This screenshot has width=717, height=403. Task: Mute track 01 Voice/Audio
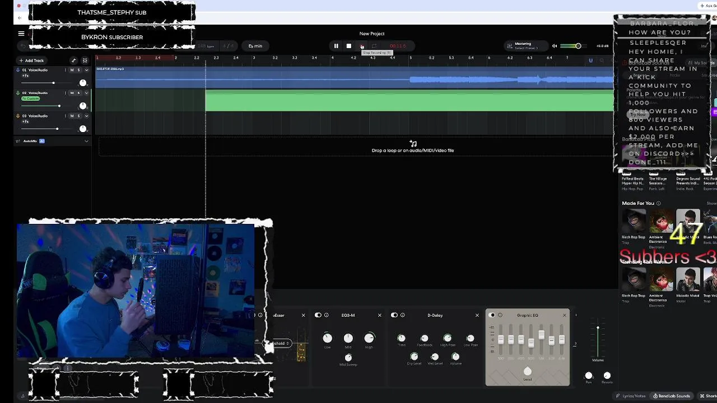tap(72, 70)
